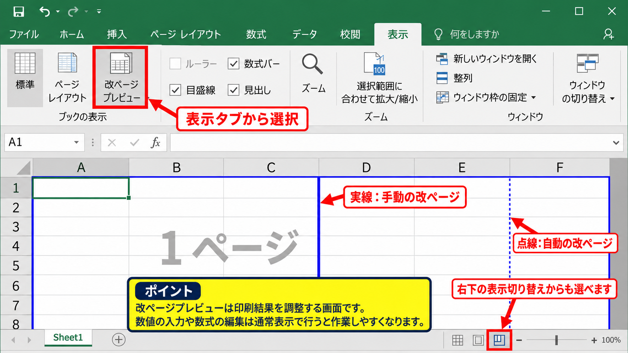This screenshot has height=353, width=628.
Task: Select Normal view icon in status bar
Action: click(457, 340)
